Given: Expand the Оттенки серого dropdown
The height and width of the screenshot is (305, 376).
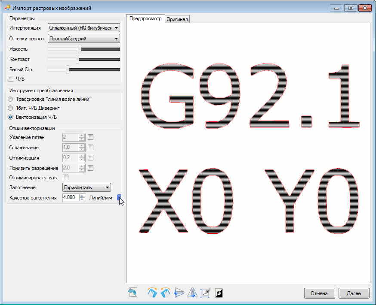Looking at the screenshot, I should point(83,39).
